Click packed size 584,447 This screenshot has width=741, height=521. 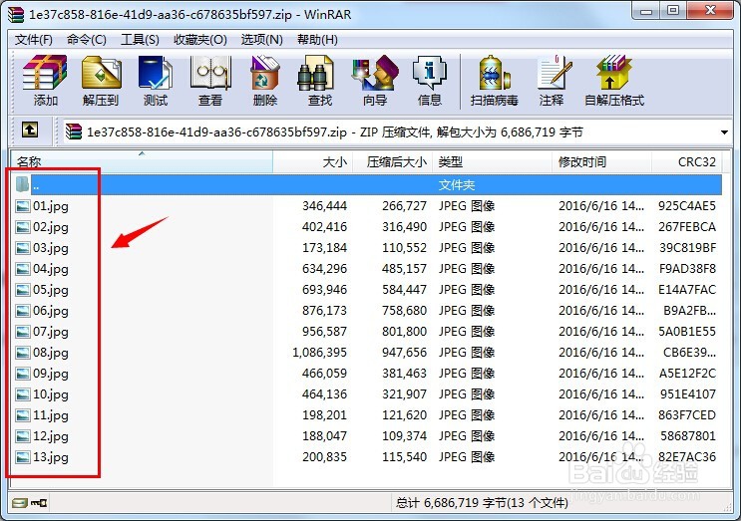[404, 289]
